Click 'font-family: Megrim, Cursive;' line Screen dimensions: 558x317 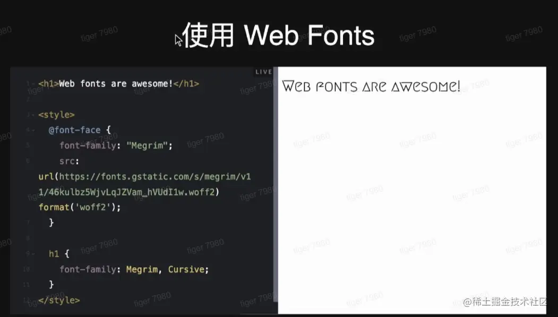tap(134, 270)
